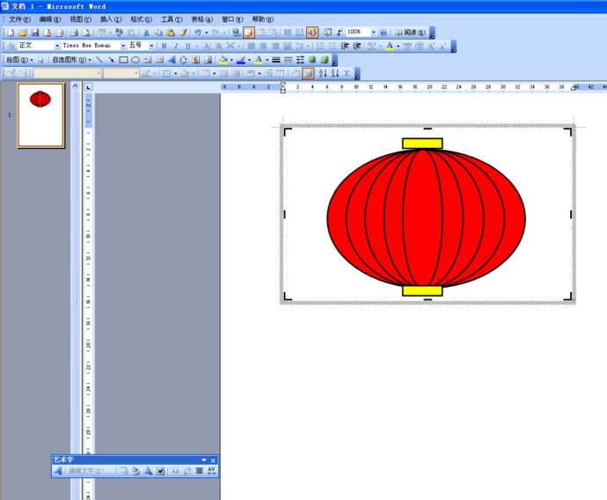Open the zoom percentage 100% dropdown
The height and width of the screenshot is (500, 607).
(x=373, y=33)
